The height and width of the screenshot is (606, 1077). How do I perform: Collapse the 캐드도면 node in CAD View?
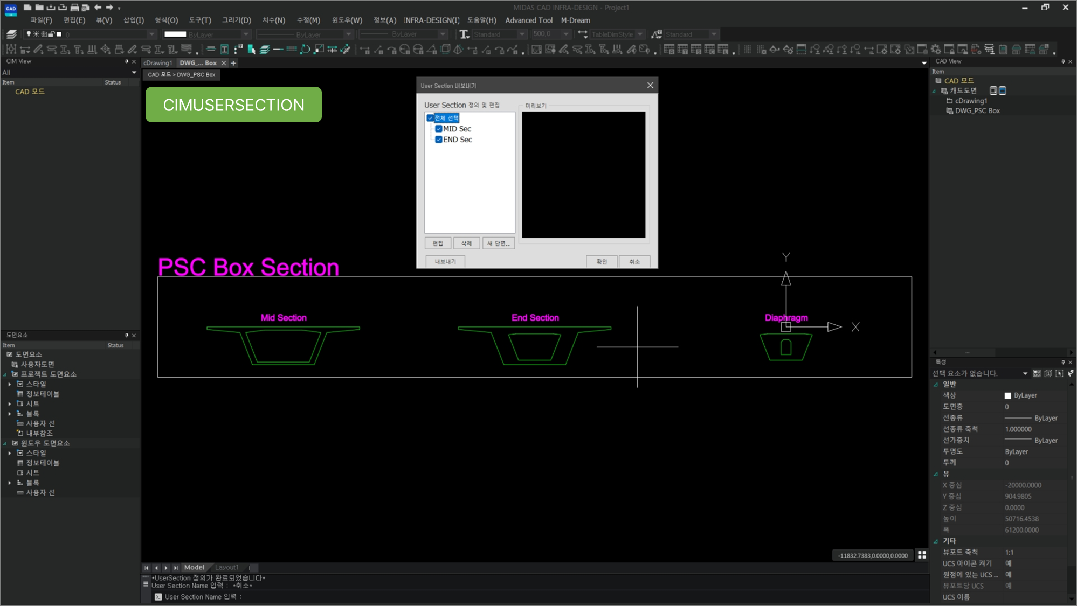pyautogui.click(x=934, y=90)
